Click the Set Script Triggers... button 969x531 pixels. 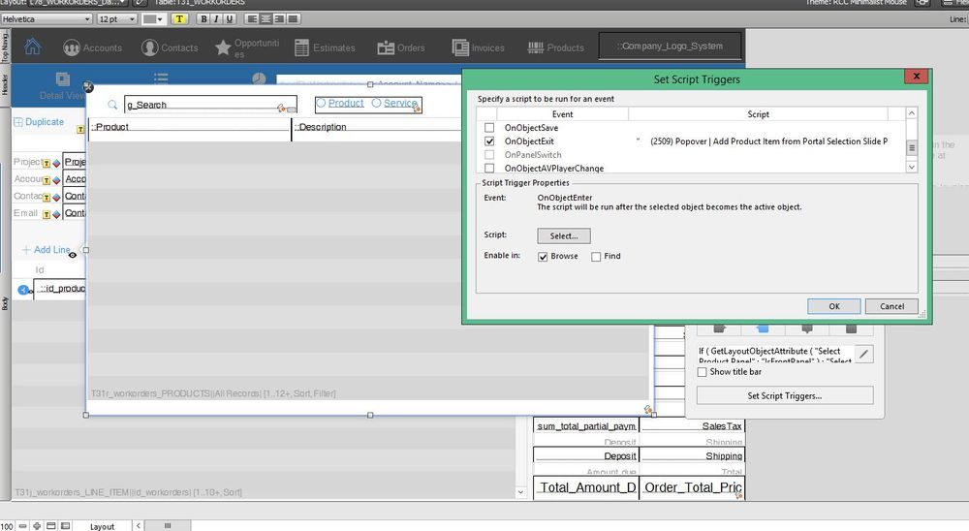coord(785,395)
